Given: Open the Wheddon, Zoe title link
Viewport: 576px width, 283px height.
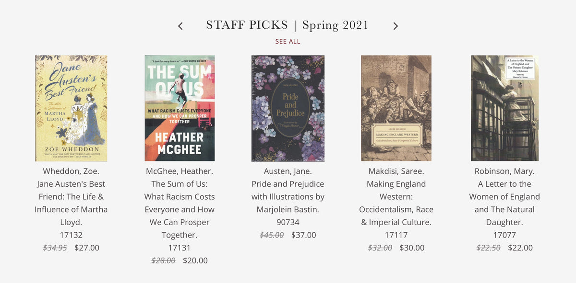Looking at the screenshot, I should pyautogui.click(x=71, y=197).
